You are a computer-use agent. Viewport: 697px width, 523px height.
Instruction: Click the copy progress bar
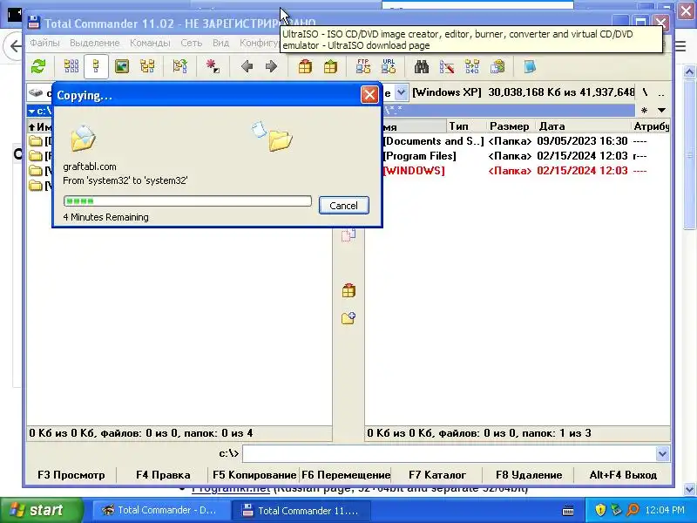point(187,201)
